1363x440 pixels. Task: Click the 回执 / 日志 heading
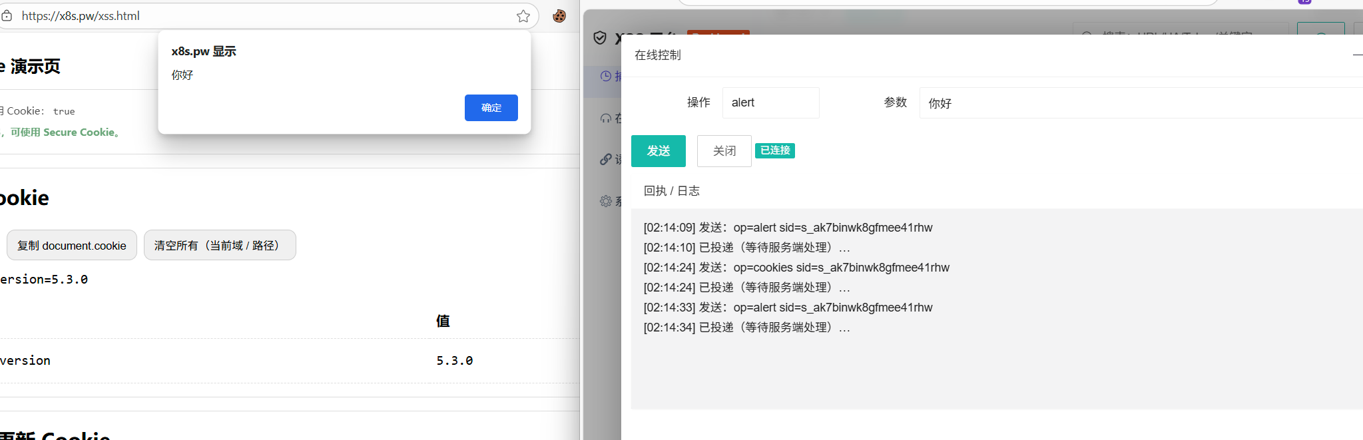671,191
